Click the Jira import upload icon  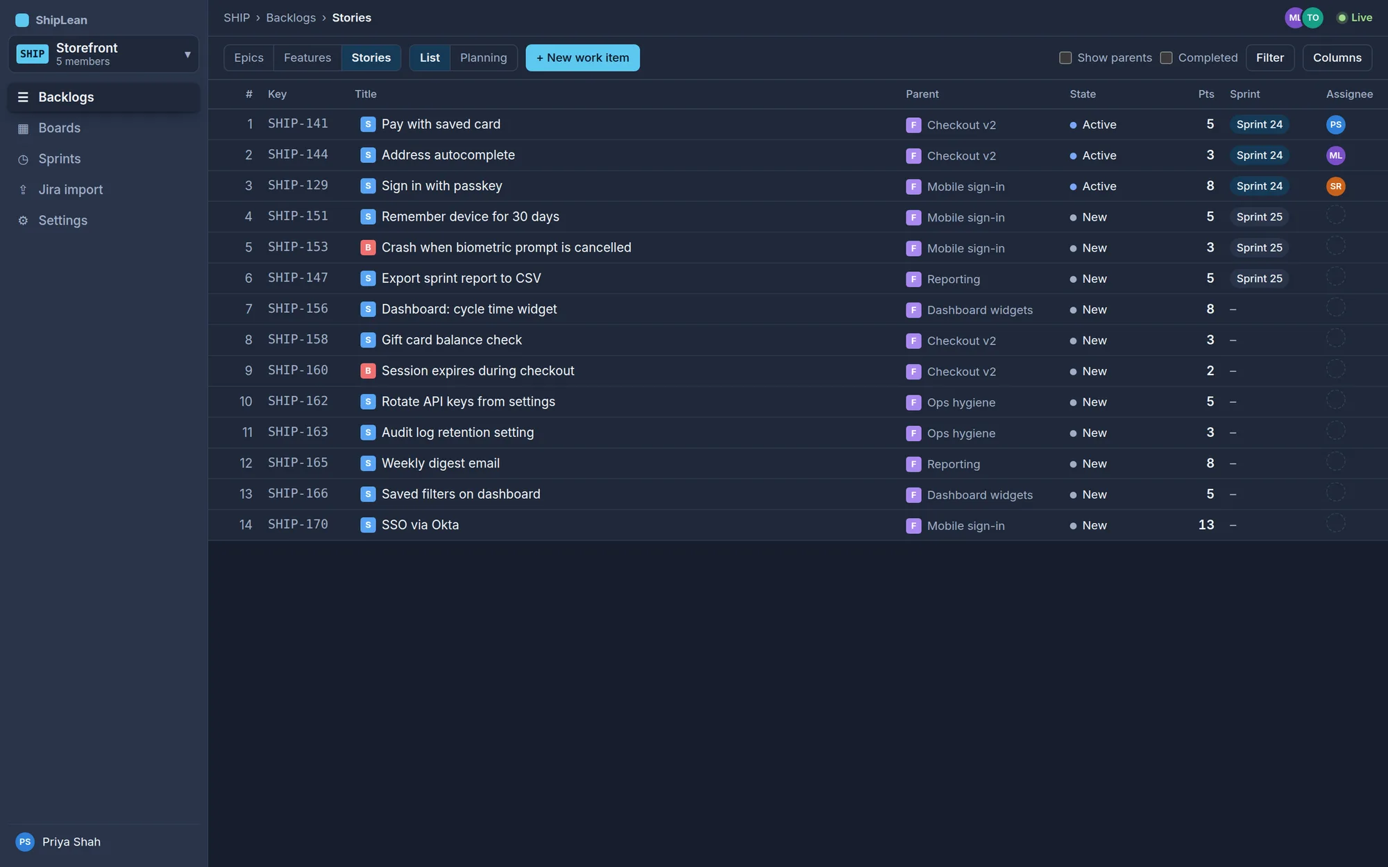click(x=23, y=190)
